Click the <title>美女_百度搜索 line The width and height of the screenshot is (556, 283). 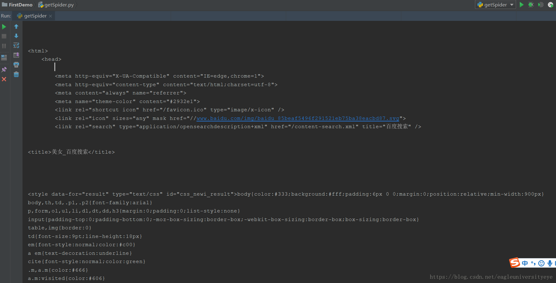[71, 152]
